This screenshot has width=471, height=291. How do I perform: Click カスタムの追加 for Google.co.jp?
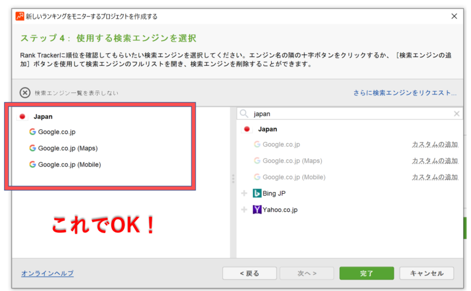coord(435,144)
